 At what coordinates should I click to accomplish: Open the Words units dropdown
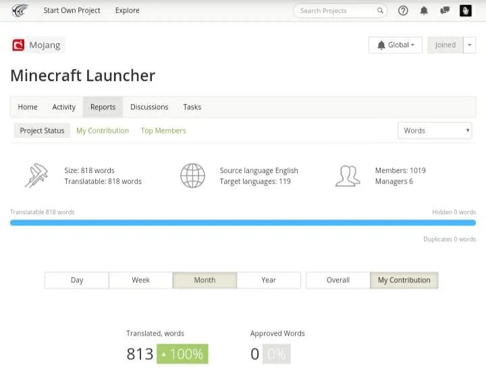435,130
